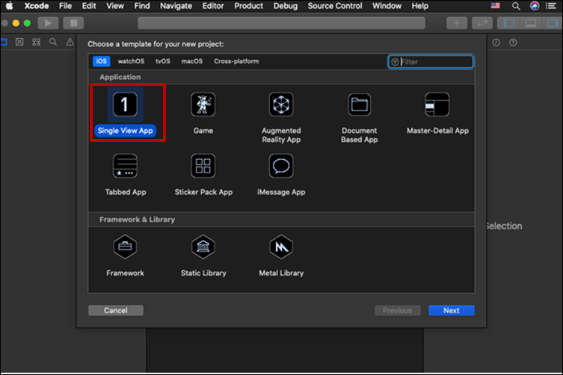Open the Editor menu
Viewport: 563px width, 375px height.
[x=213, y=6]
